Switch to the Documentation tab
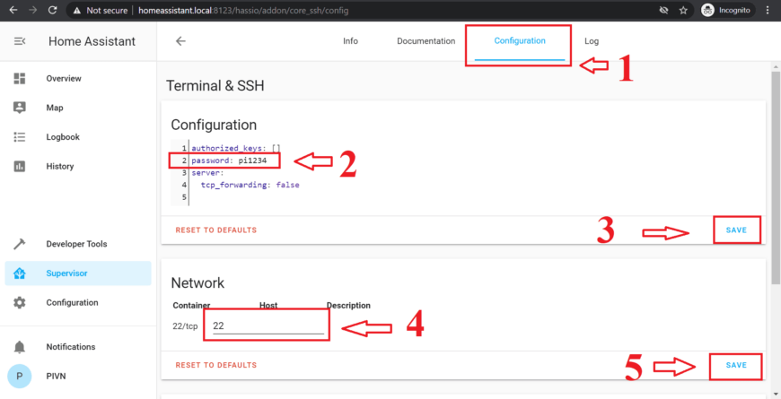 426,41
